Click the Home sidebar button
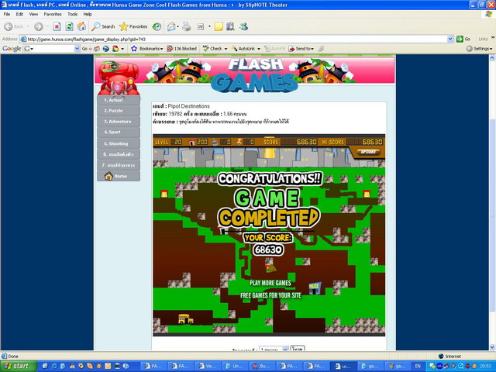The image size is (496, 372). [x=119, y=176]
